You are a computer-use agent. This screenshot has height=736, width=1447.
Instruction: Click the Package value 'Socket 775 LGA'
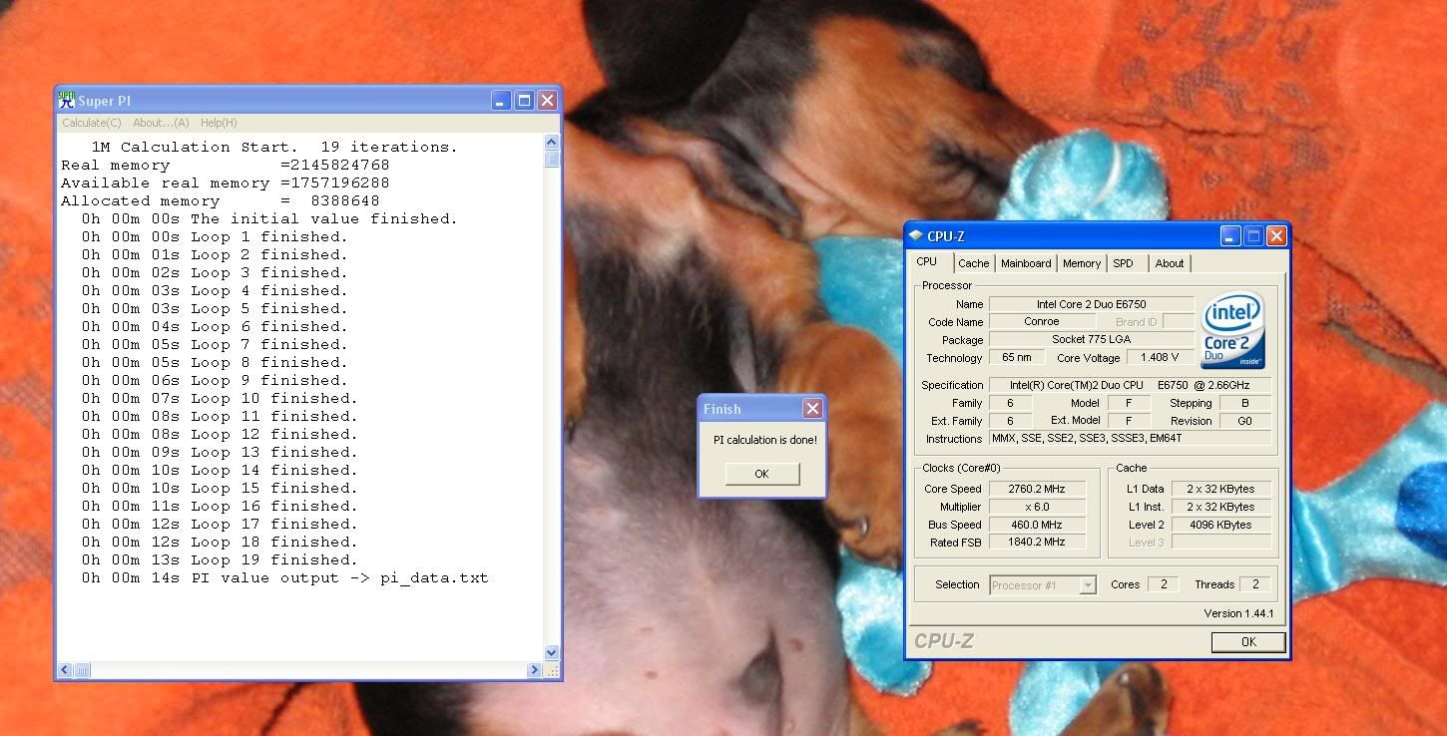click(x=1092, y=340)
